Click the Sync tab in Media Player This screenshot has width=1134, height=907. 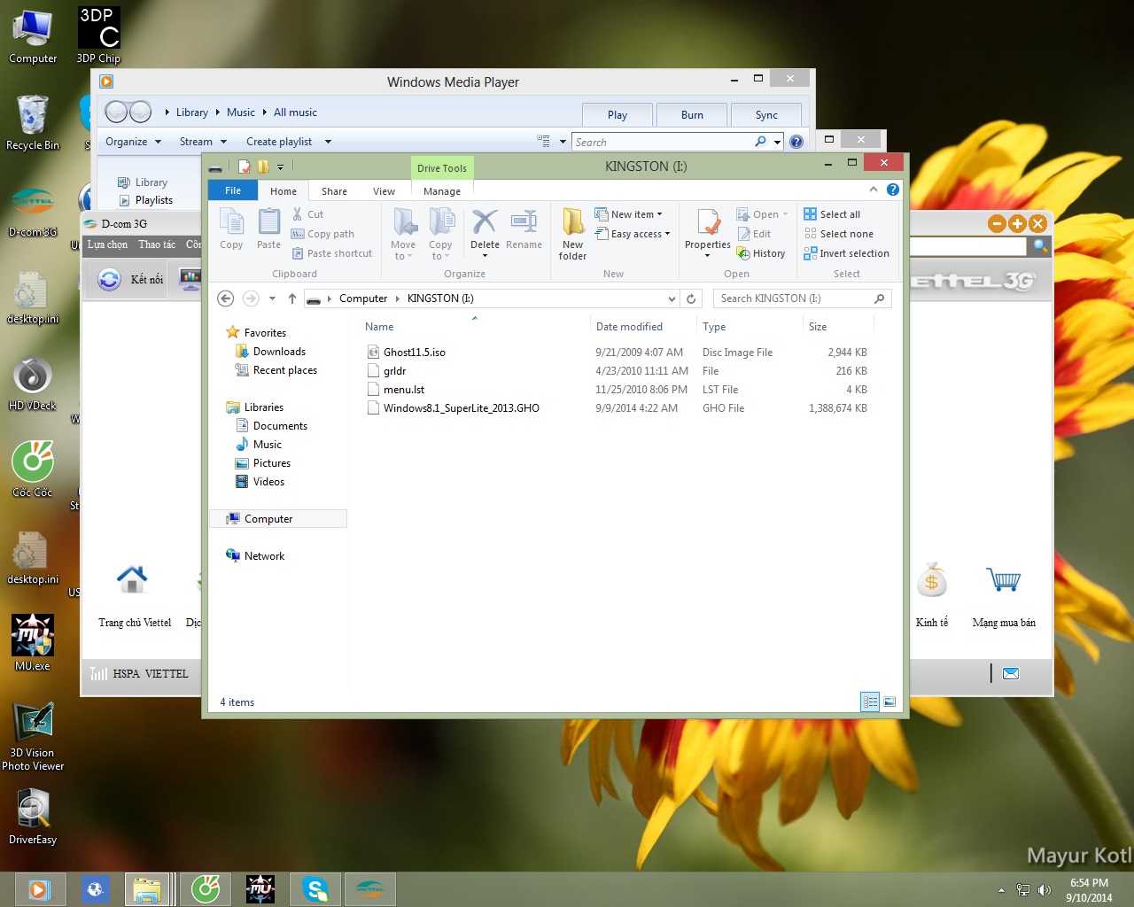[766, 115]
